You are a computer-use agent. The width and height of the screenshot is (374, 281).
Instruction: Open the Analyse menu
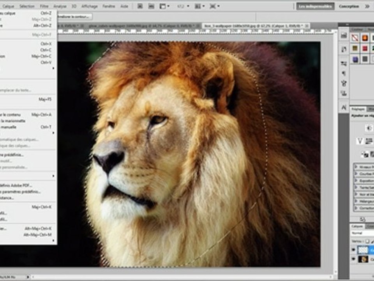click(60, 6)
